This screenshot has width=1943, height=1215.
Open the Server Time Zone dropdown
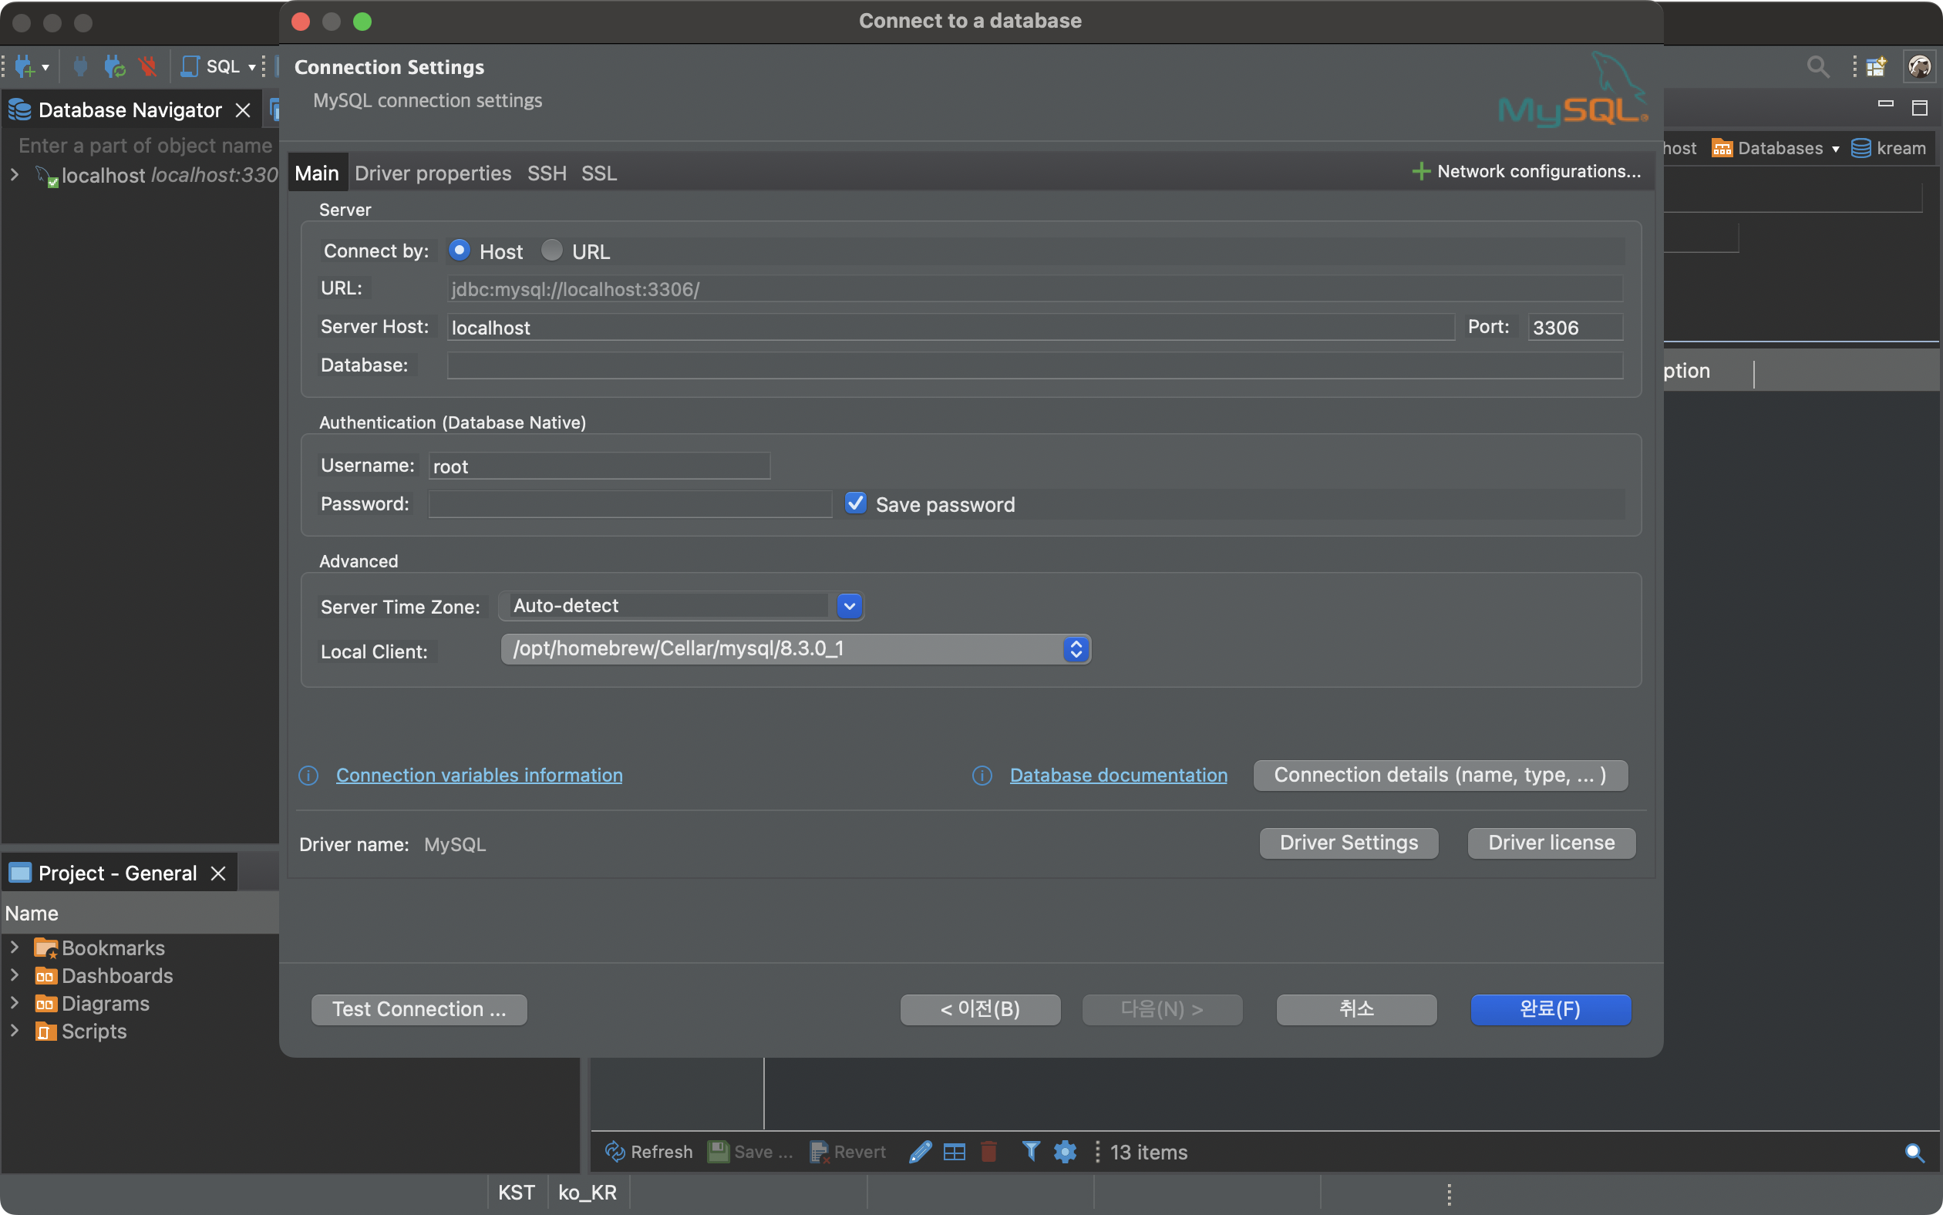(x=850, y=606)
